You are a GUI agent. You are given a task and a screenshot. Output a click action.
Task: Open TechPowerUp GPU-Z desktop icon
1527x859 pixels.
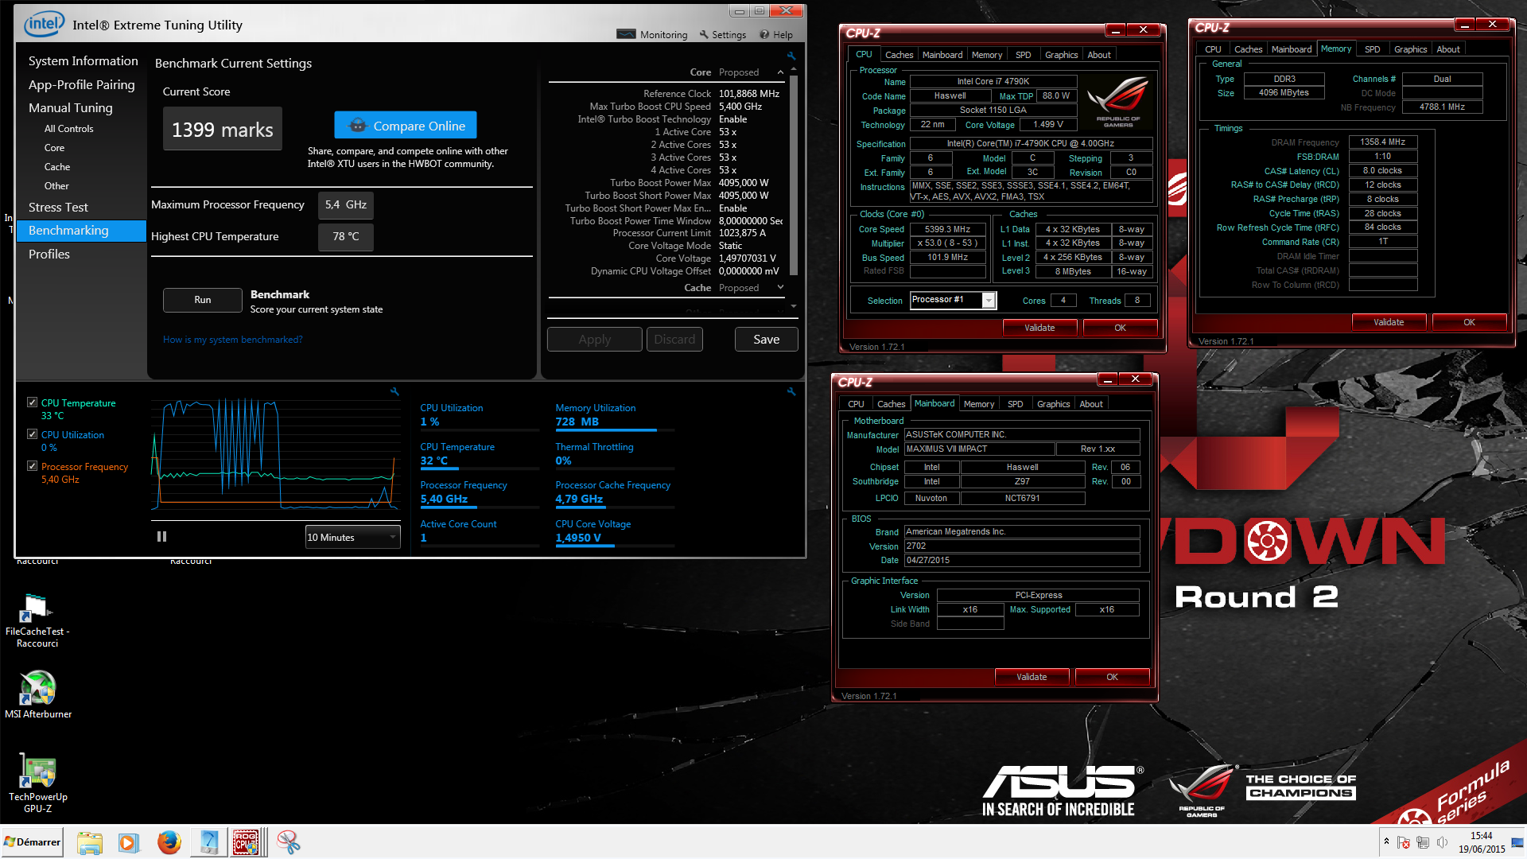pos(37,783)
